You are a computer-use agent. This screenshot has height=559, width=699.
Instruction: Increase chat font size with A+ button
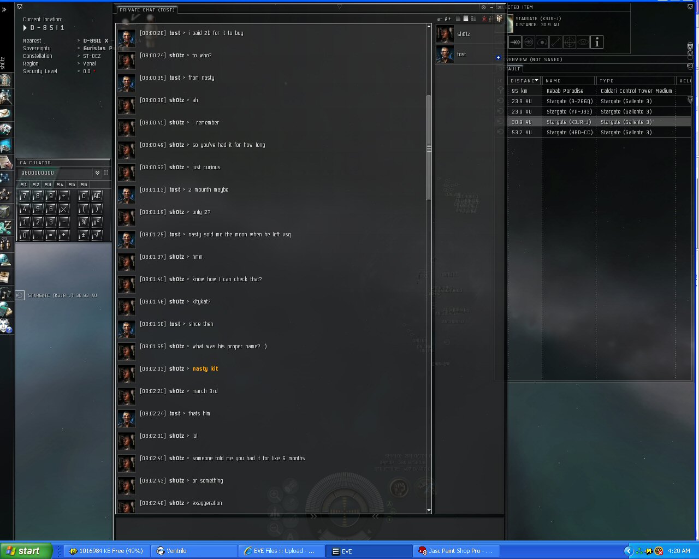[x=448, y=19]
